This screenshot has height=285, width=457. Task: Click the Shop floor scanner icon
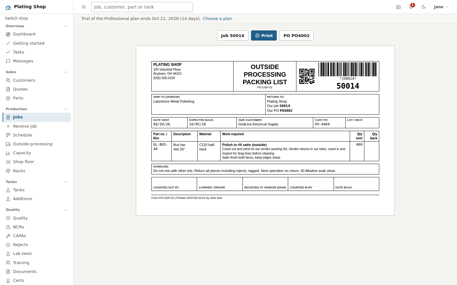[x=8, y=162]
